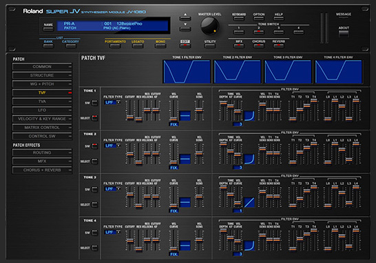Click Tone 3 velocity curve icon

(x=185, y=202)
